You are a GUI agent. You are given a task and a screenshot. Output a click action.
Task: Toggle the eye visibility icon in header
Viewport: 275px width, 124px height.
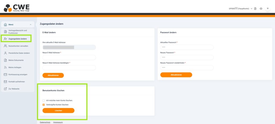261,9
